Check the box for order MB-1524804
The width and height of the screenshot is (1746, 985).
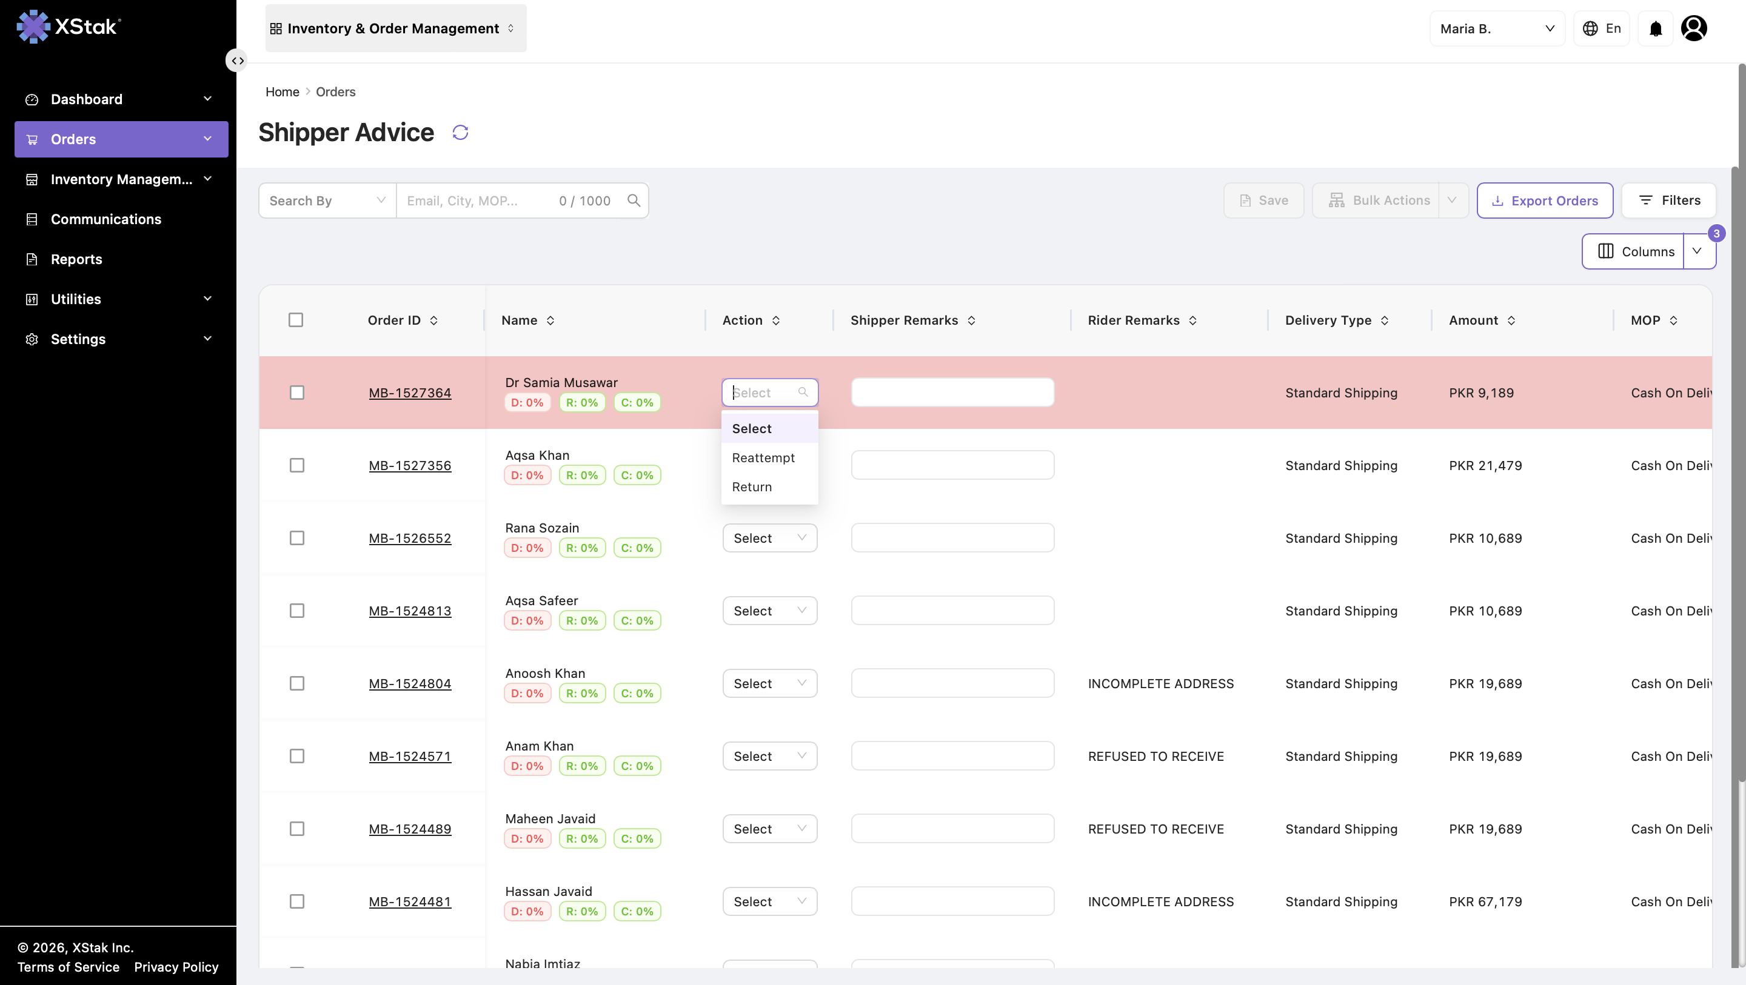(297, 683)
